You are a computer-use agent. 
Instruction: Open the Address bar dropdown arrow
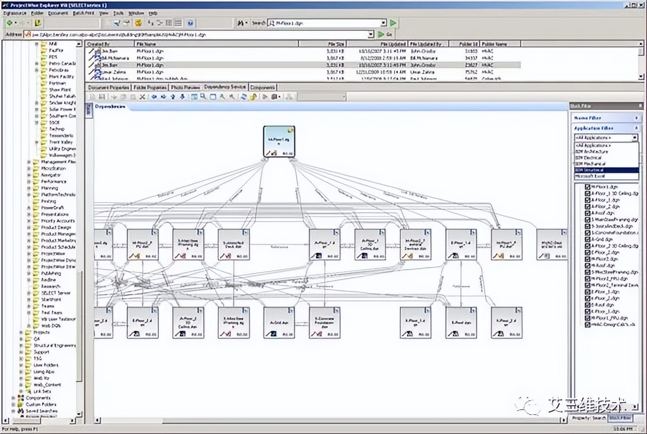[x=371, y=34]
